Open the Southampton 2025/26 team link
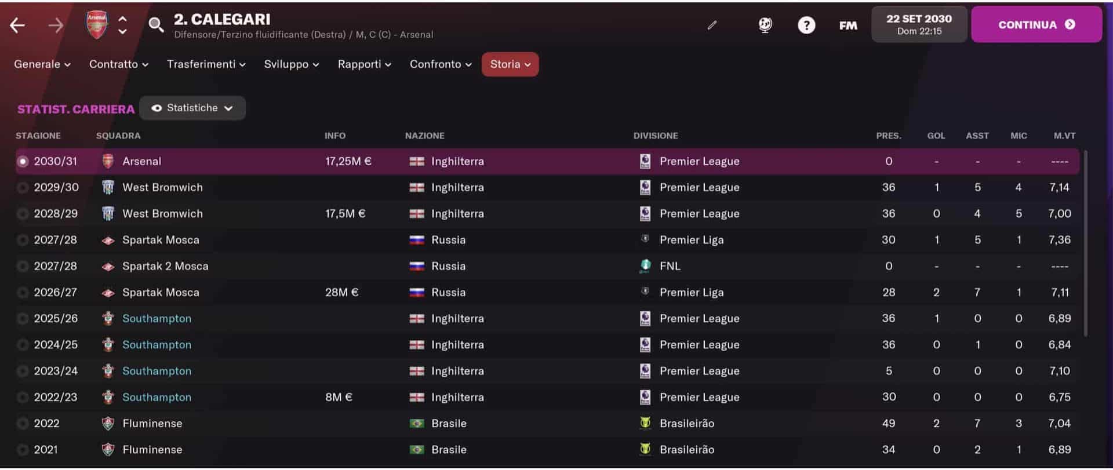This screenshot has height=470, width=1113. pyautogui.click(x=157, y=319)
